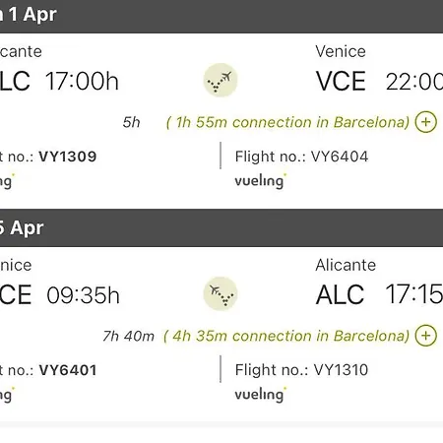443x443 pixels.
Task: Click the '1h 55m connection in Barcelona' text
Action: (288, 122)
